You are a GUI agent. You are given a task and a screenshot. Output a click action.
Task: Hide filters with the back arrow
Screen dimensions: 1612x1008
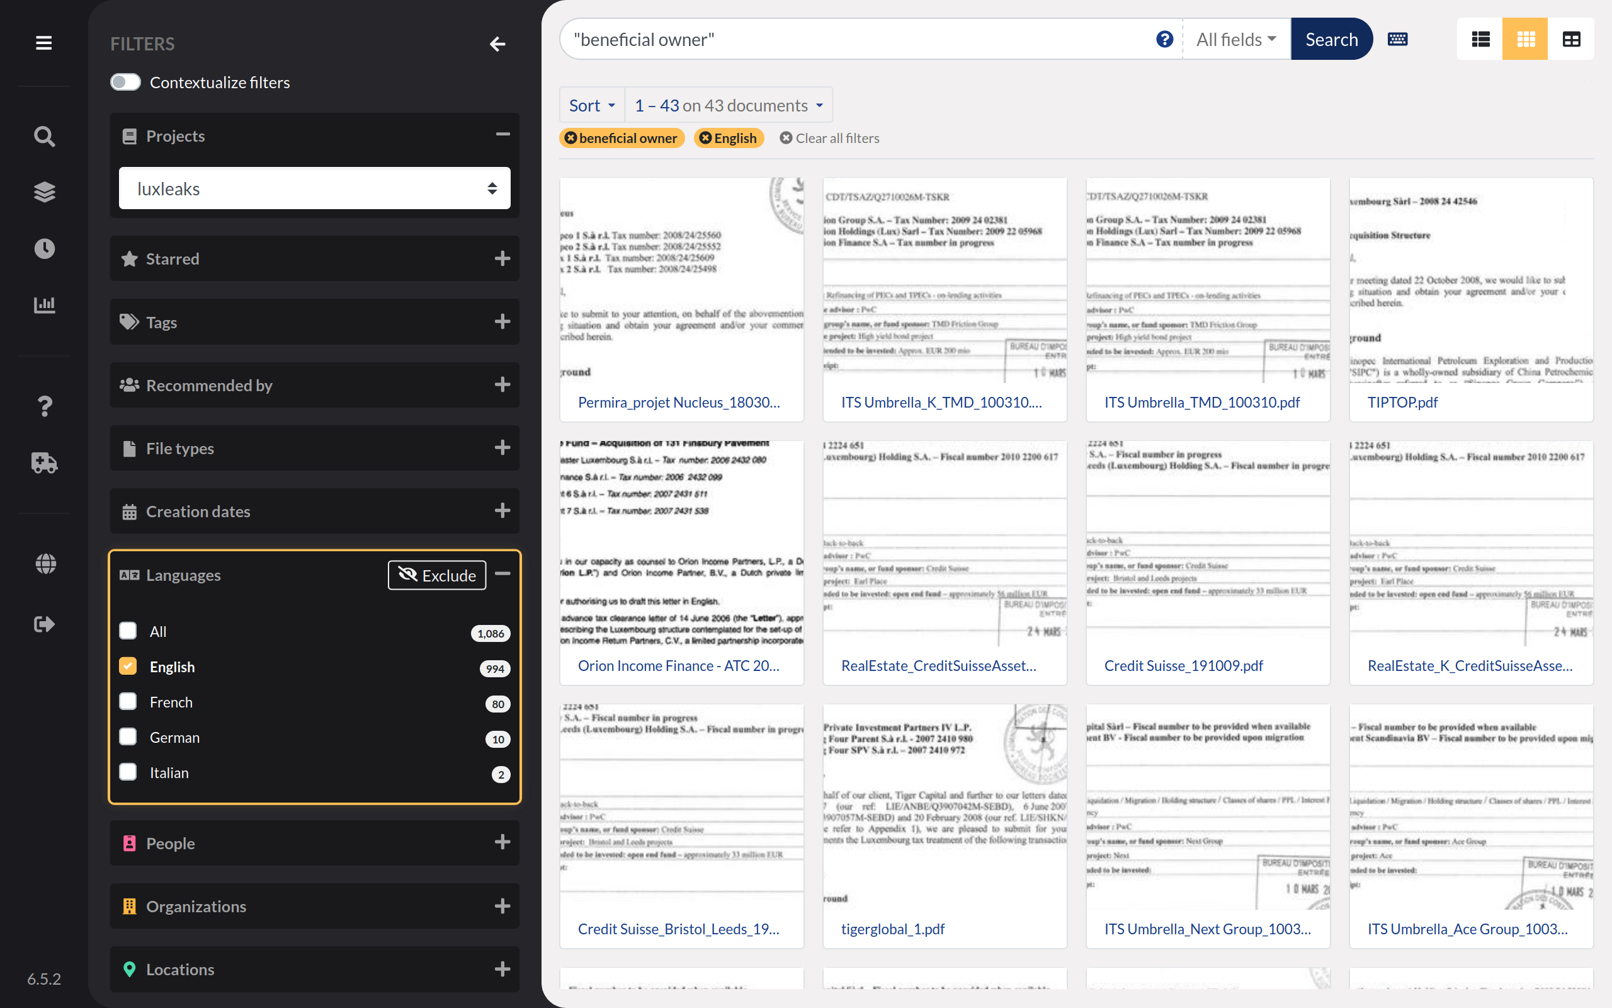pos(497,44)
